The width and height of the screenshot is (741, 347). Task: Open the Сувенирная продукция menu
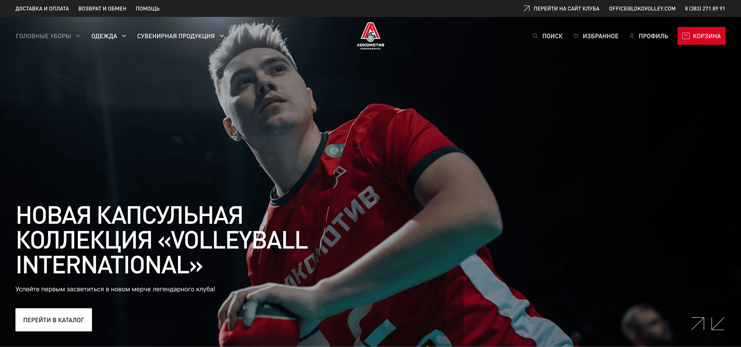click(176, 36)
